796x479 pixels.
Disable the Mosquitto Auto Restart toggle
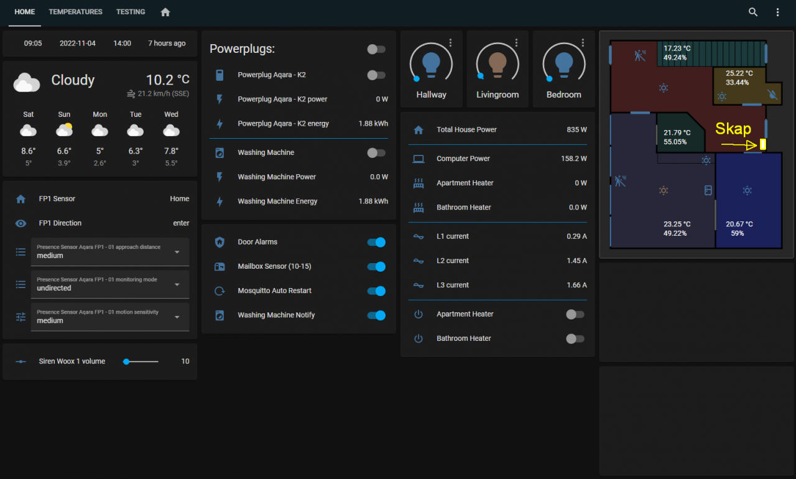coord(376,291)
